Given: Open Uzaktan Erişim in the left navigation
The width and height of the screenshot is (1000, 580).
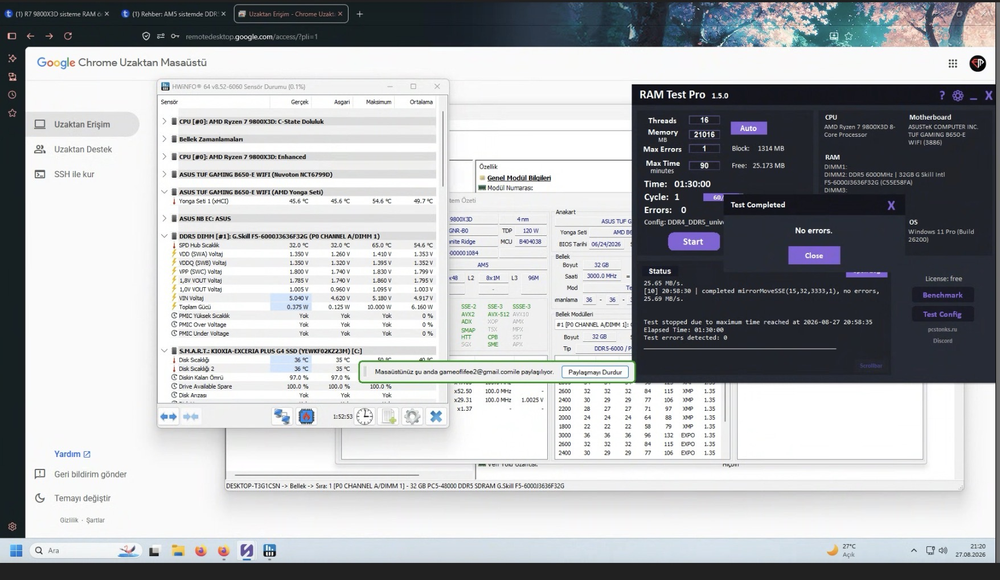Looking at the screenshot, I should click(83, 124).
